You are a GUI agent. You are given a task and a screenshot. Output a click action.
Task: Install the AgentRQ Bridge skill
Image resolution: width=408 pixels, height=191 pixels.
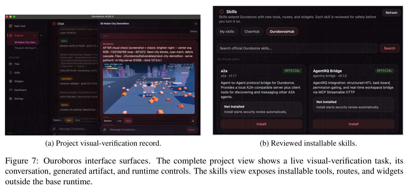[354, 124]
